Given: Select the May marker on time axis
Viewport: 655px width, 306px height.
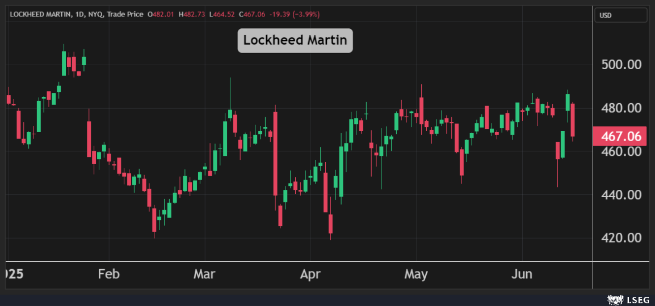Looking at the screenshot, I should 416,274.
